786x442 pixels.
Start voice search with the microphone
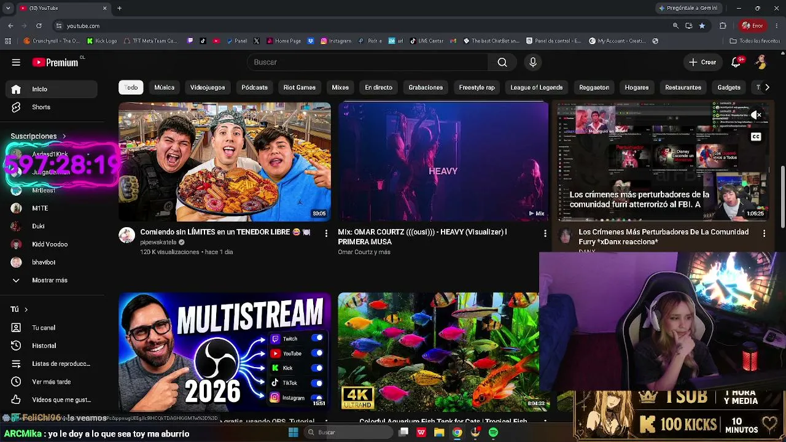pyautogui.click(x=533, y=62)
